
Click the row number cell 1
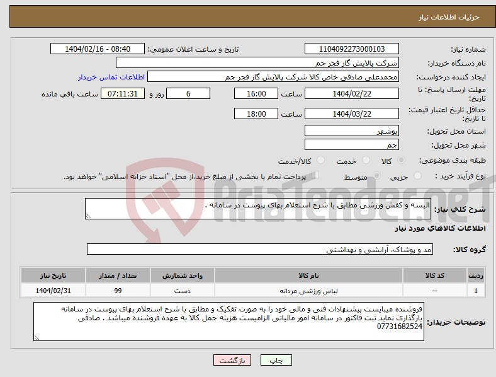pyautogui.click(x=476, y=291)
